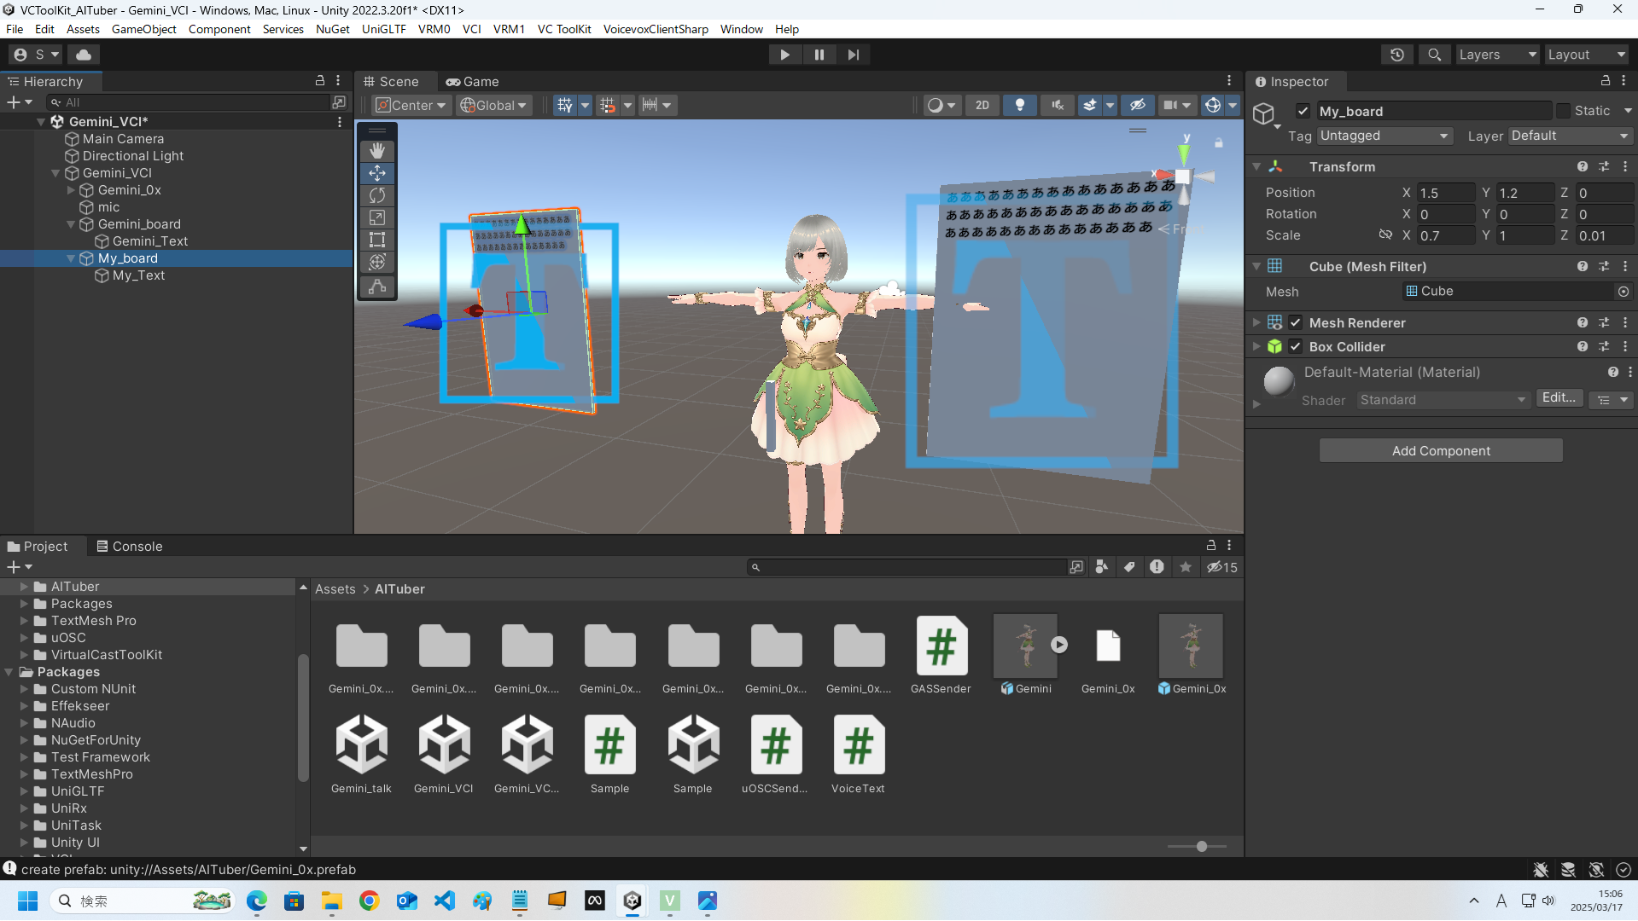Open the UniGLTF menu

(383, 29)
